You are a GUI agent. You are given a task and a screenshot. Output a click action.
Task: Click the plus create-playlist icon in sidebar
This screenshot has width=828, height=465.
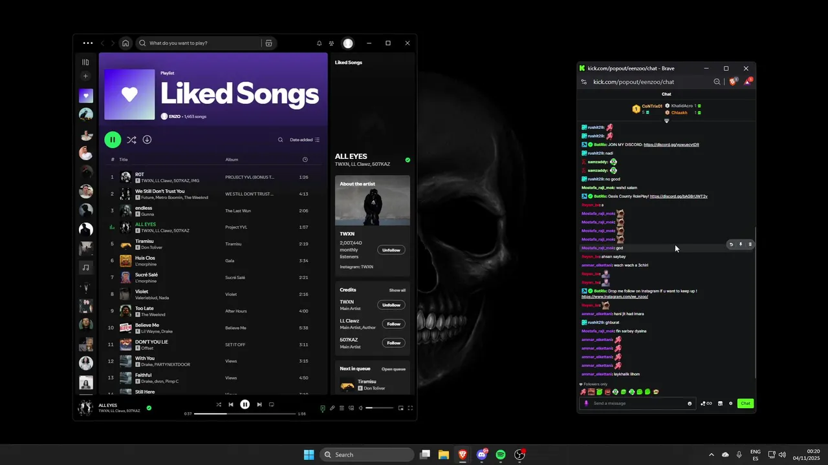click(85, 76)
